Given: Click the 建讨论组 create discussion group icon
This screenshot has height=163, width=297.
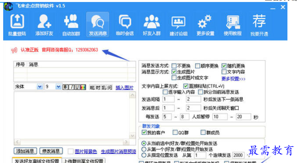Looking at the screenshot, I should click(x=178, y=25).
